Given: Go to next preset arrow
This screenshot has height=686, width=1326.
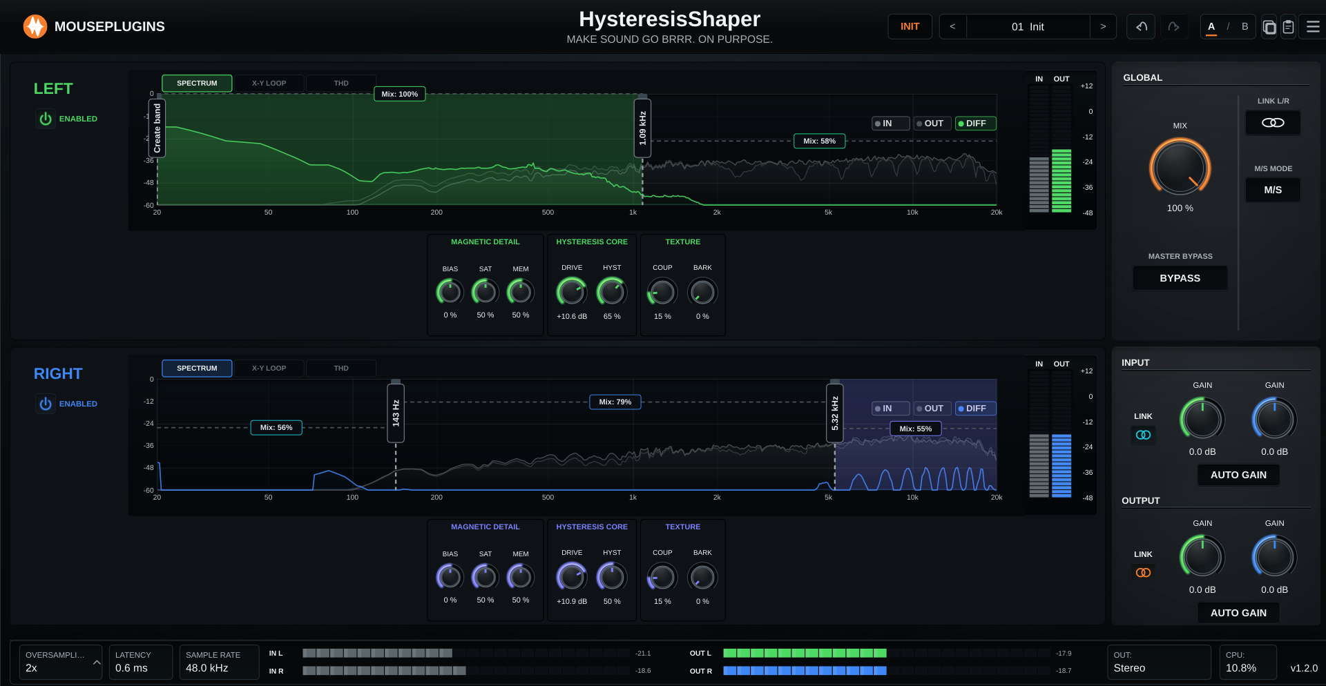Looking at the screenshot, I should [x=1103, y=26].
